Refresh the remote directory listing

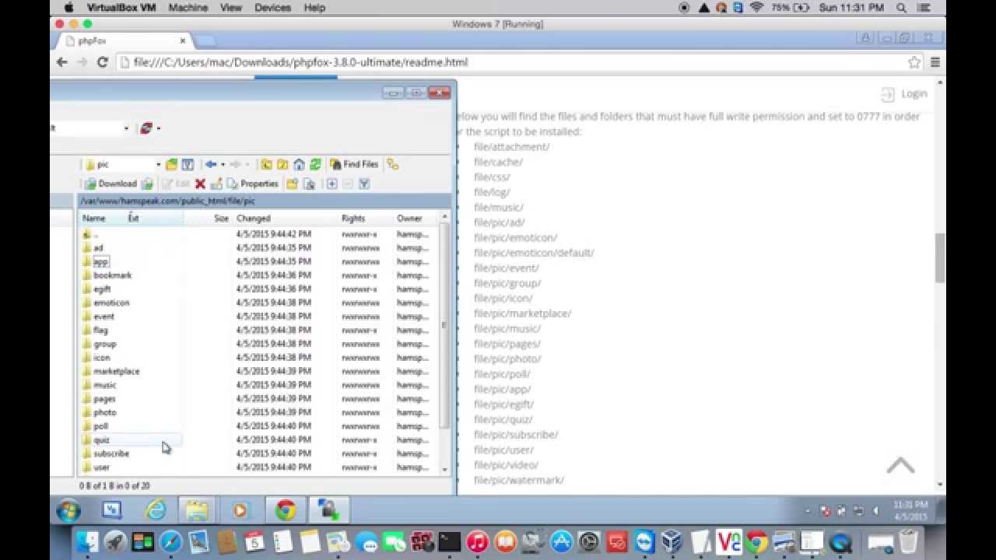[315, 164]
